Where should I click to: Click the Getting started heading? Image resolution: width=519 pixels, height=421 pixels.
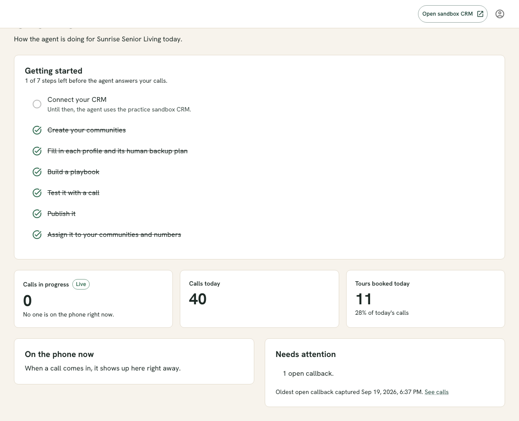(54, 71)
